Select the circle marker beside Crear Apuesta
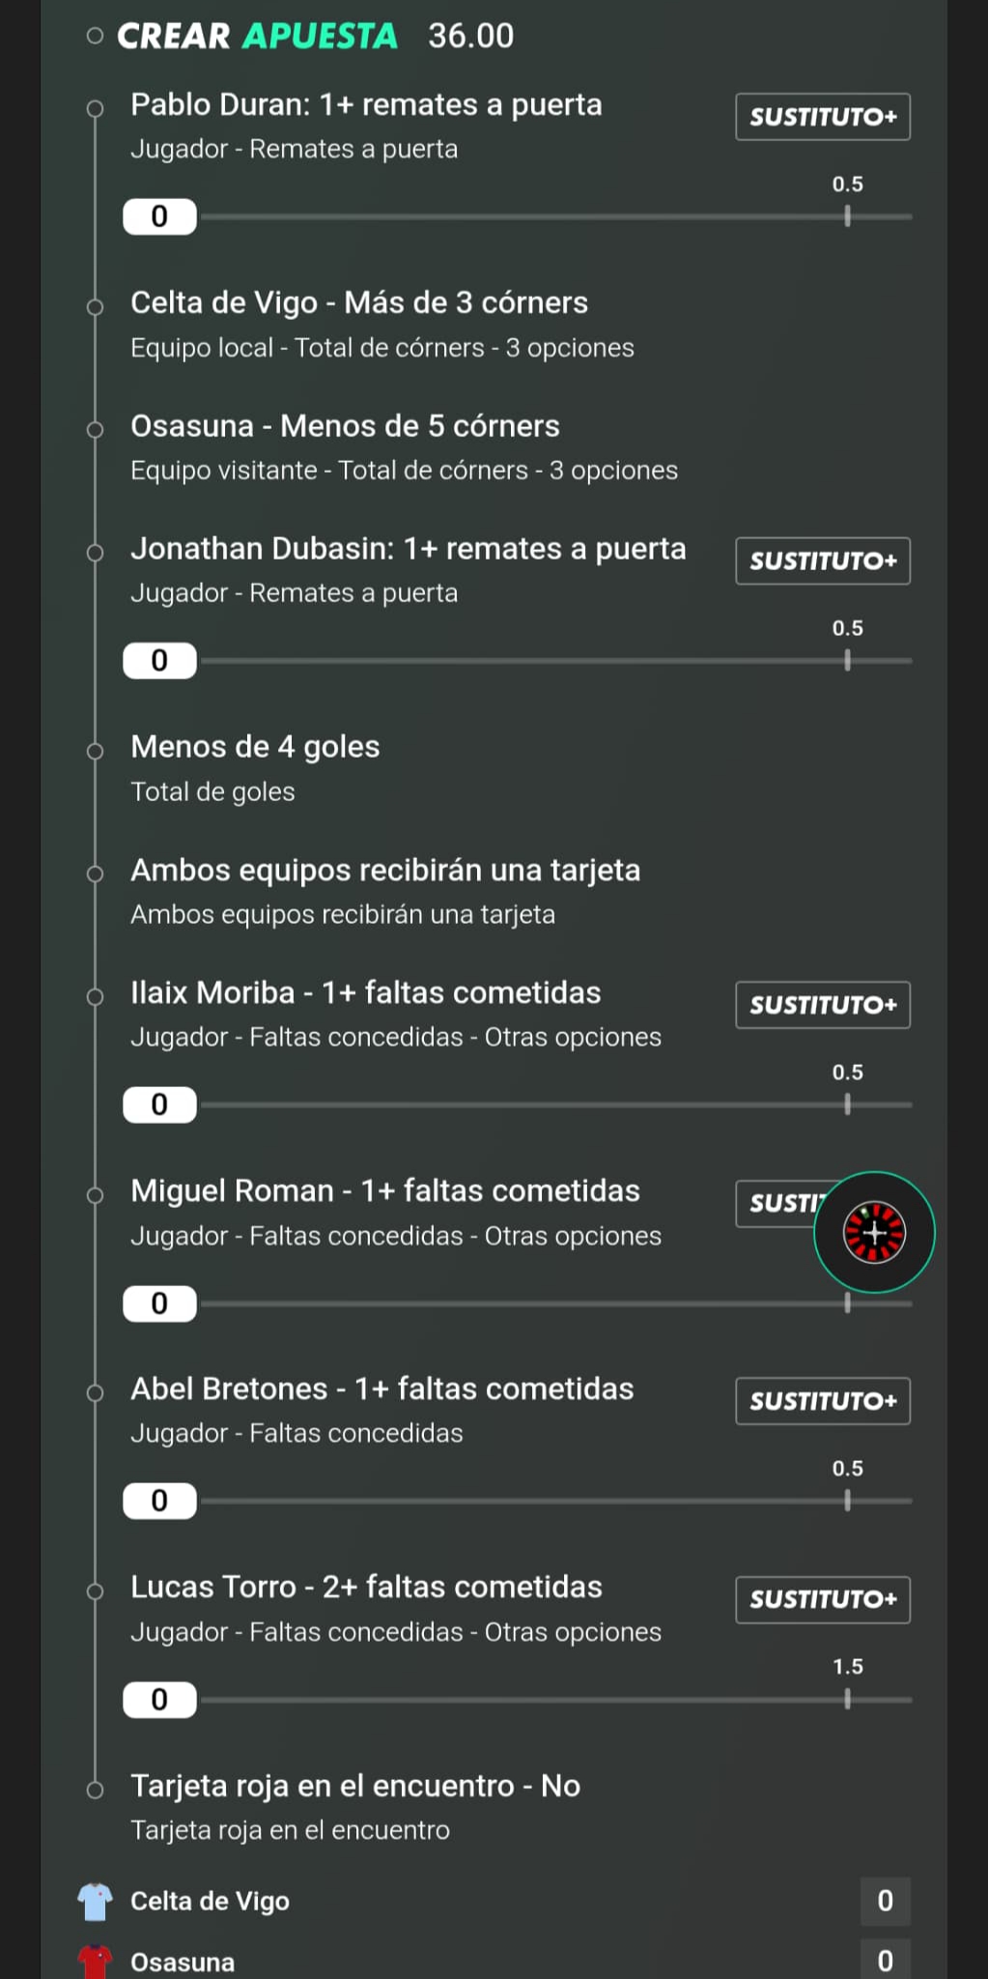This screenshot has width=988, height=1979. point(94,36)
